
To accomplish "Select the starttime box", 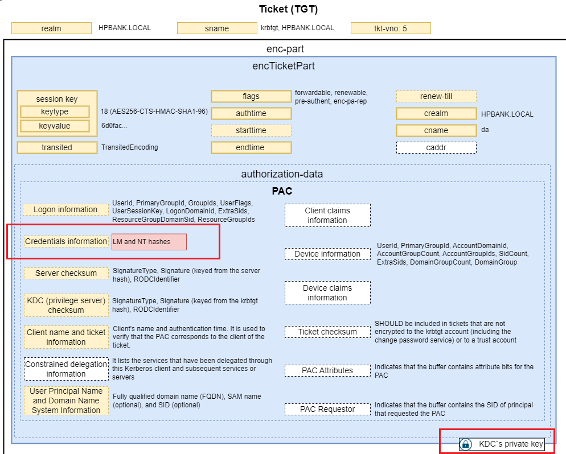I will [x=251, y=130].
